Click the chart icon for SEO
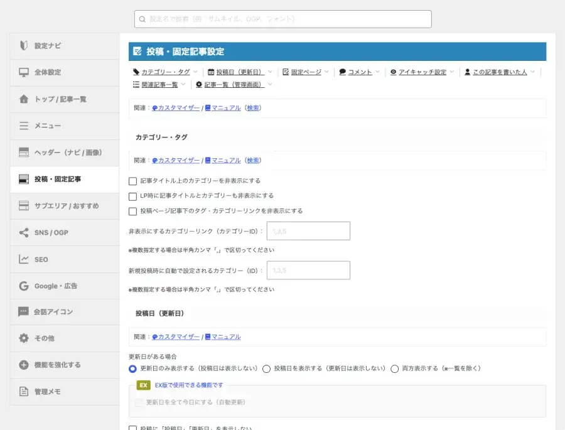Viewport: 565px width, 430px height. (24, 259)
